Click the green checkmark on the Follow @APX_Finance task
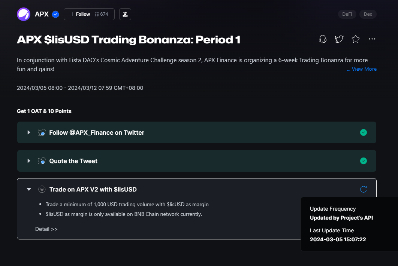Image resolution: width=398 pixels, height=266 pixels. [x=363, y=132]
